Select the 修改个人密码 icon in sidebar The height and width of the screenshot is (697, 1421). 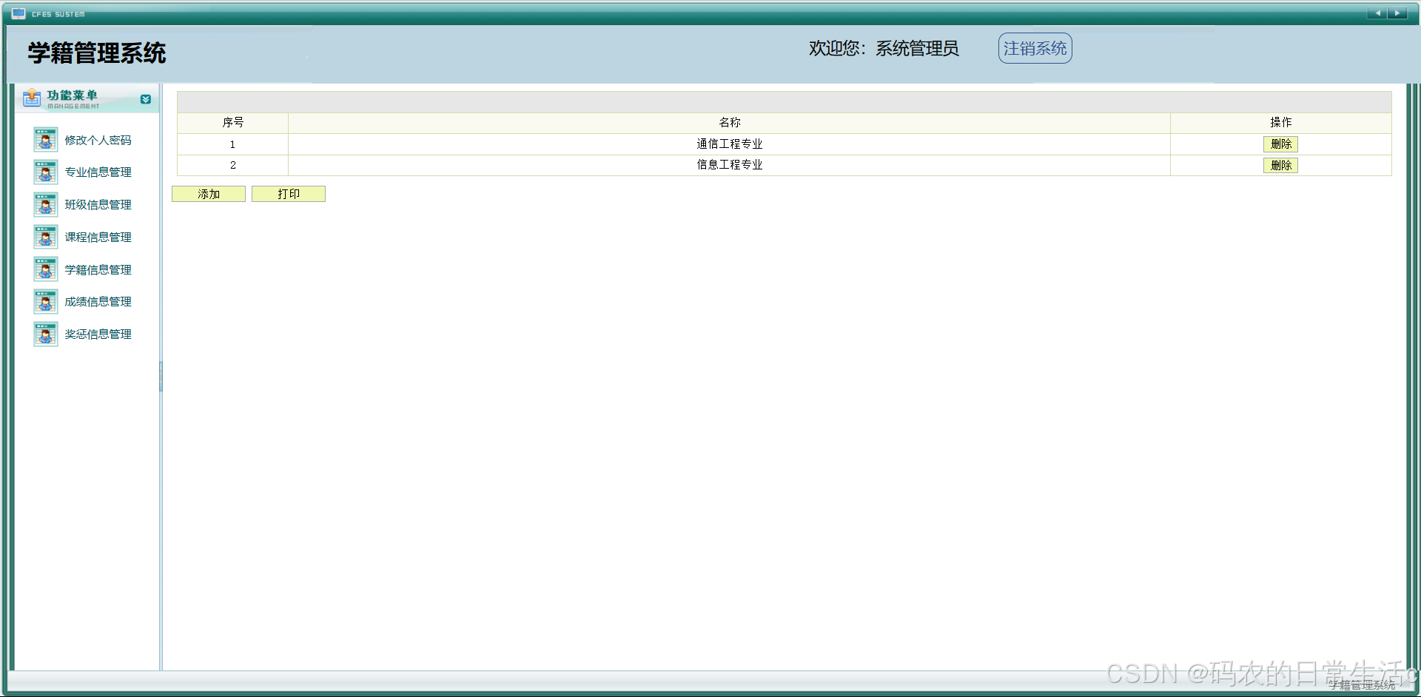[x=45, y=139]
